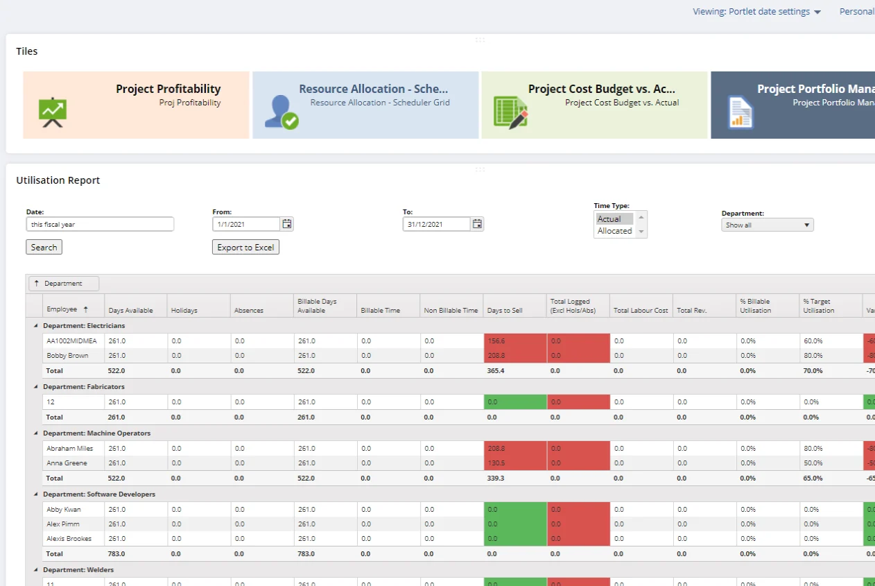This screenshot has width=875, height=586.
Task: Click the To date input field
Action: tap(437, 224)
